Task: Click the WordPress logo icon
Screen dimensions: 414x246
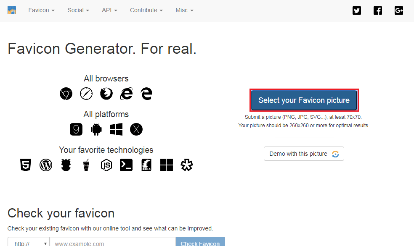Action: click(46, 165)
